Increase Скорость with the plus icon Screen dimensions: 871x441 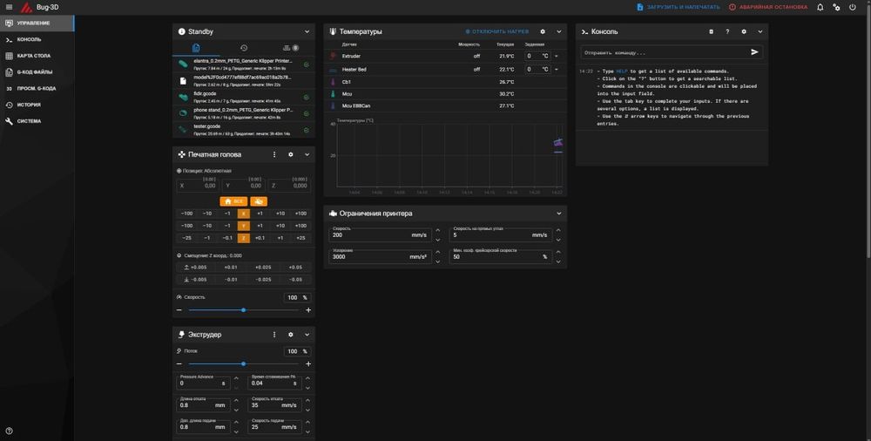pos(308,310)
